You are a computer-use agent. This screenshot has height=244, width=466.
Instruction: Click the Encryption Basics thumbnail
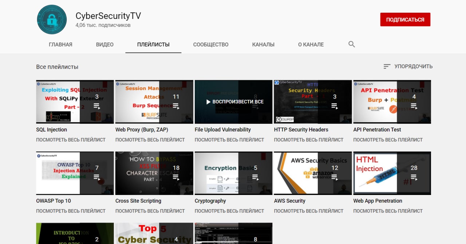(x=234, y=173)
